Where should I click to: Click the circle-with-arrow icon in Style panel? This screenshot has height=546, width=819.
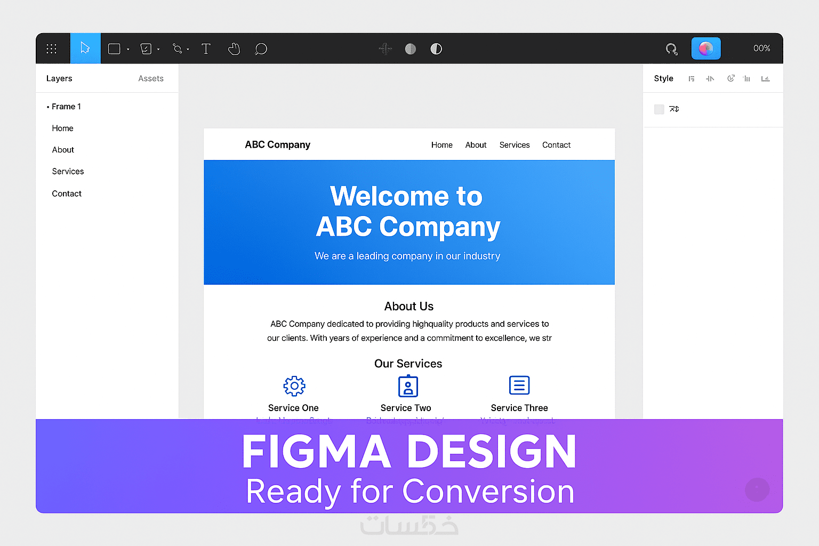[x=731, y=78]
